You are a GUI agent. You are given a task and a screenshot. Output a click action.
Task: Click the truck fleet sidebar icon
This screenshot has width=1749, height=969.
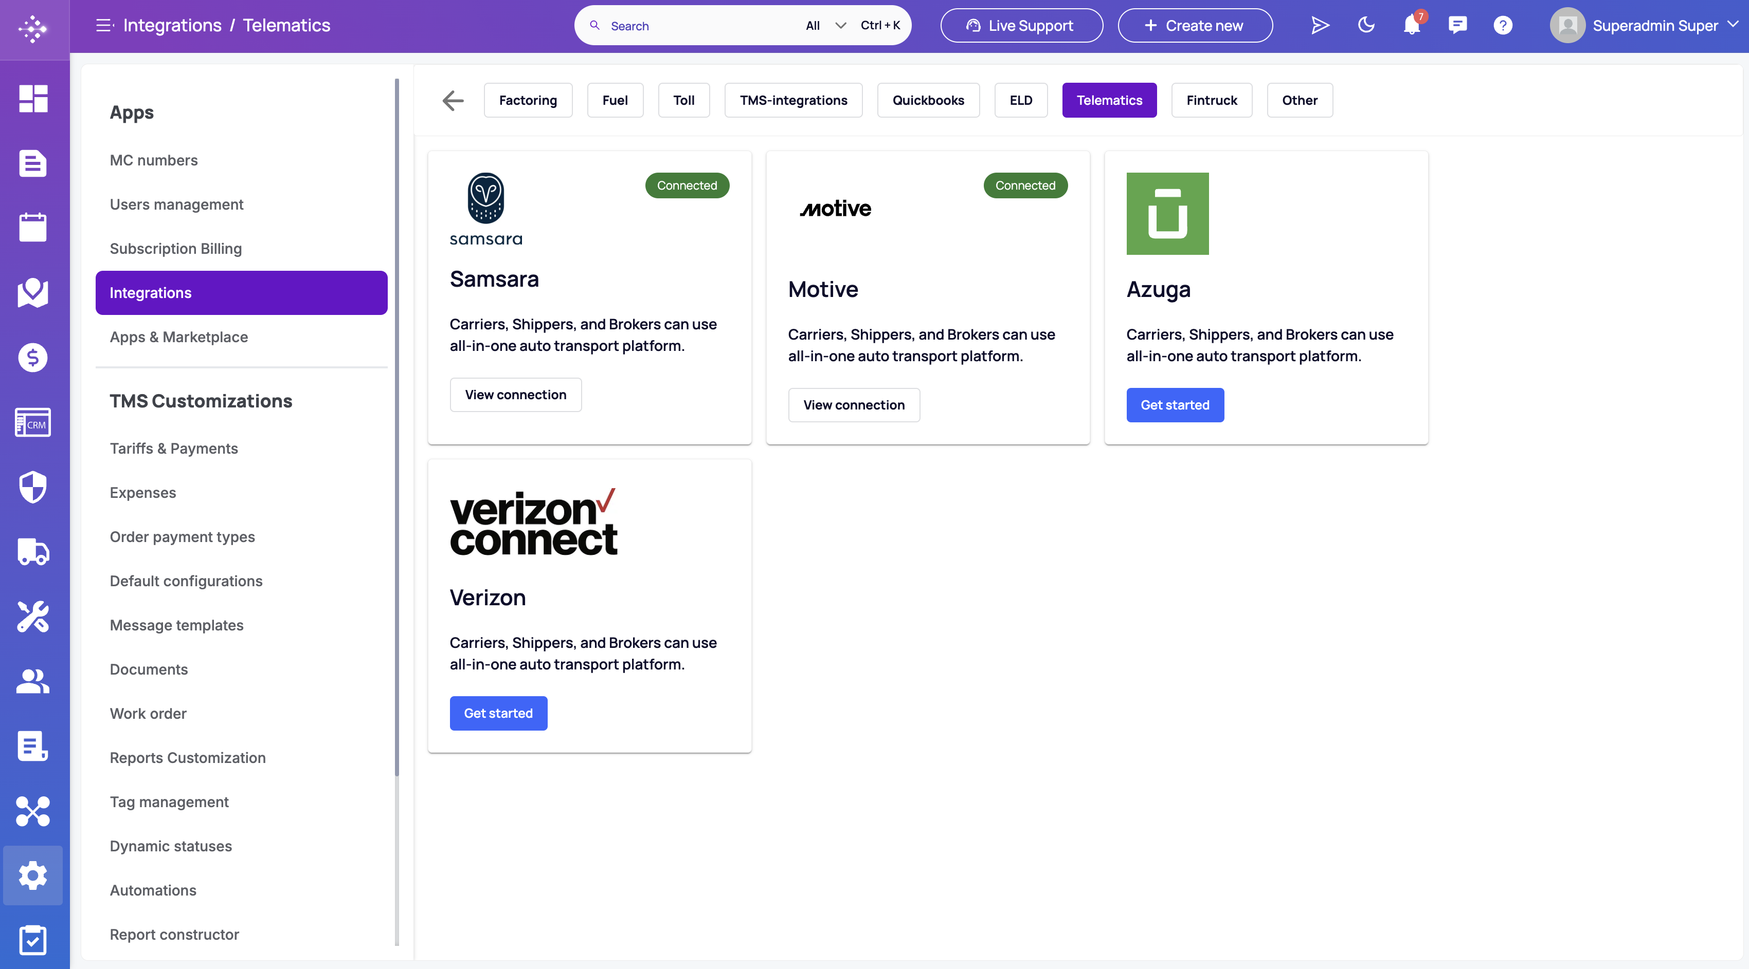pos(32,552)
